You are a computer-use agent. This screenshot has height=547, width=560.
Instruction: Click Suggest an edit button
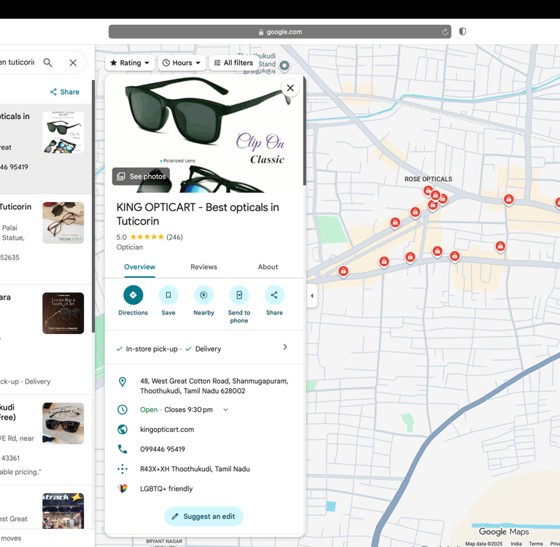(203, 516)
